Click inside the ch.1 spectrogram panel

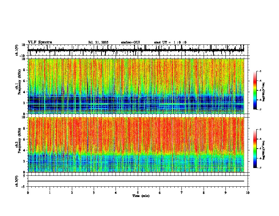[136, 86]
